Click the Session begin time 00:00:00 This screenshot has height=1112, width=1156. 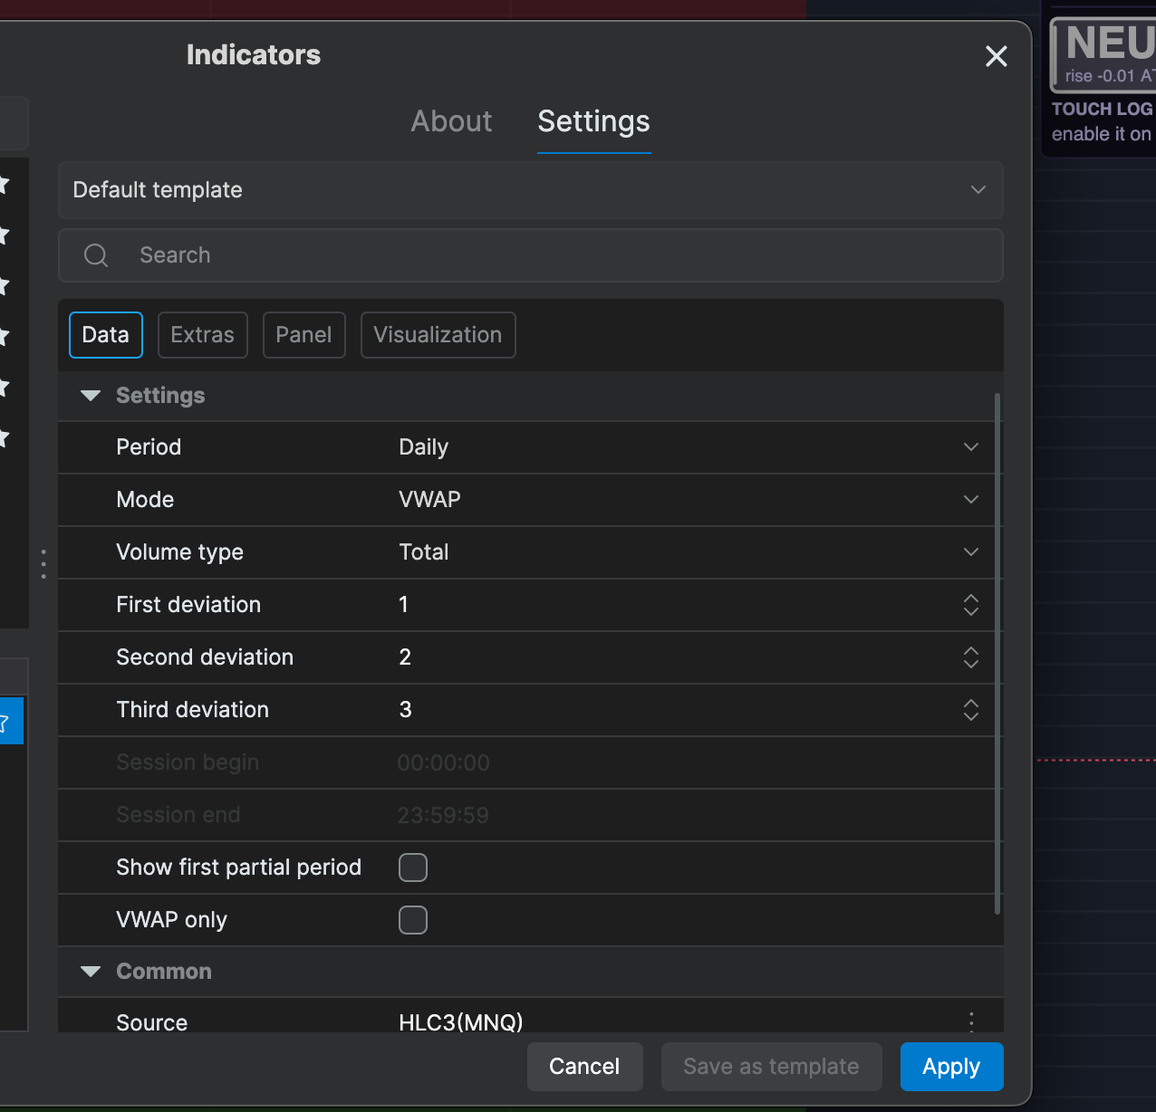pyautogui.click(x=444, y=763)
